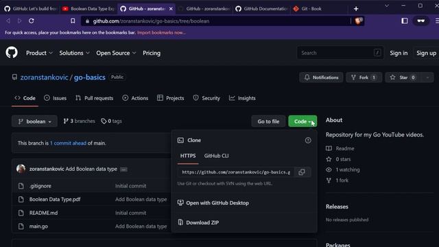
Task: Switch to the Code tab
Action: pos(25,98)
